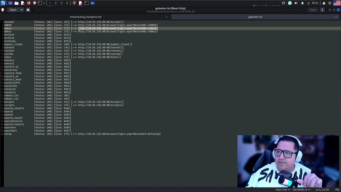
Task: Click the Ln 3, Col 54 indicator
Action: 322,190
